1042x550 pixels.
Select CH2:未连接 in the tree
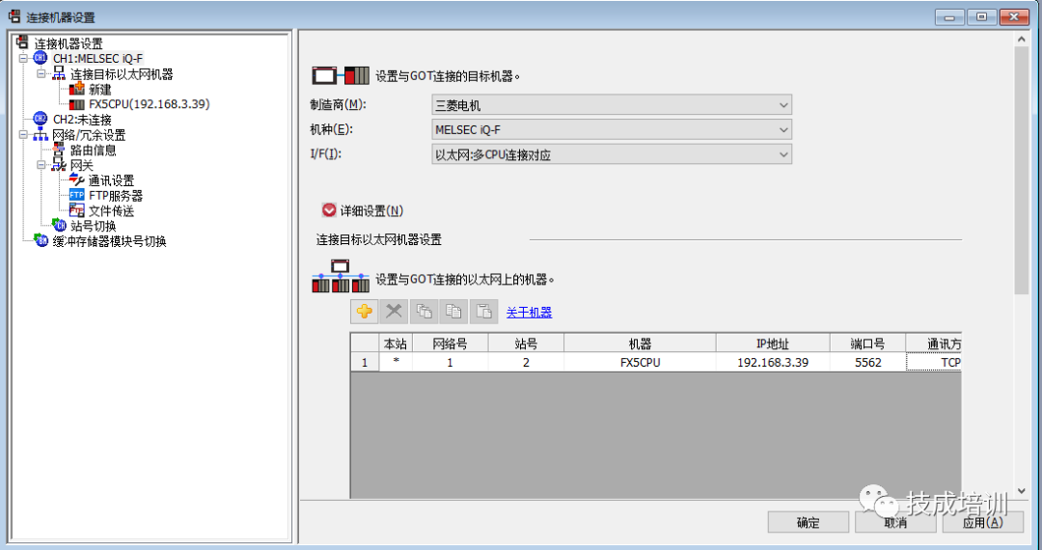(82, 120)
